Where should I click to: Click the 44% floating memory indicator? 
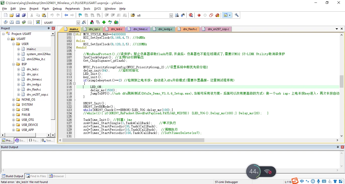[254, 172]
